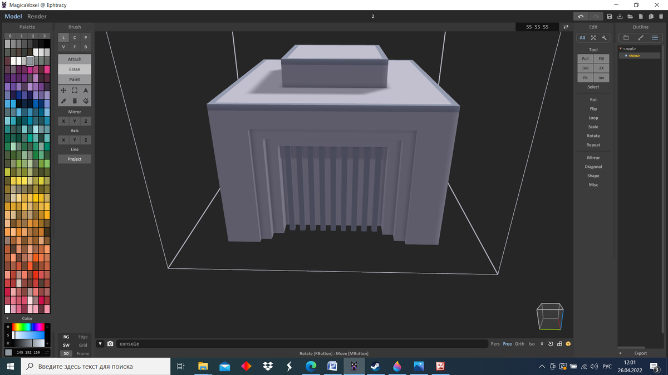Screen dimensions: 668x375
Task: Click the view orientation cube
Action: coord(550,316)
